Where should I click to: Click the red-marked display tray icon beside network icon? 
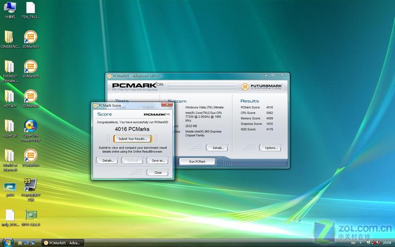pyautogui.click(x=374, y=243)
